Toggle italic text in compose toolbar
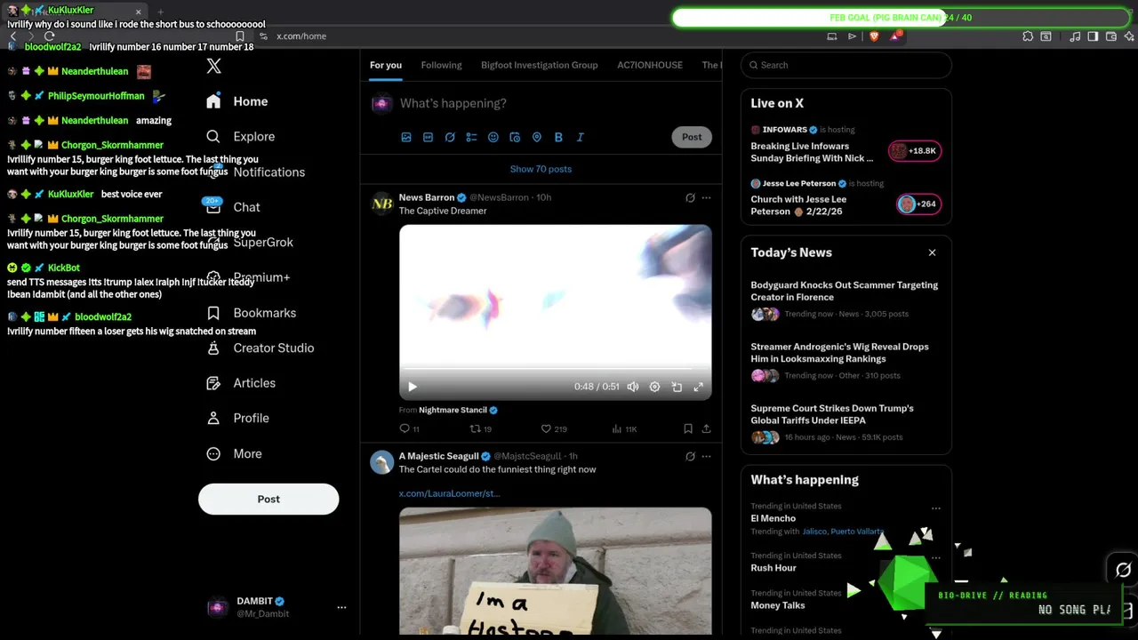This screenshot has height=640, width=1138. pyautogui.click(x=581, y=137)
